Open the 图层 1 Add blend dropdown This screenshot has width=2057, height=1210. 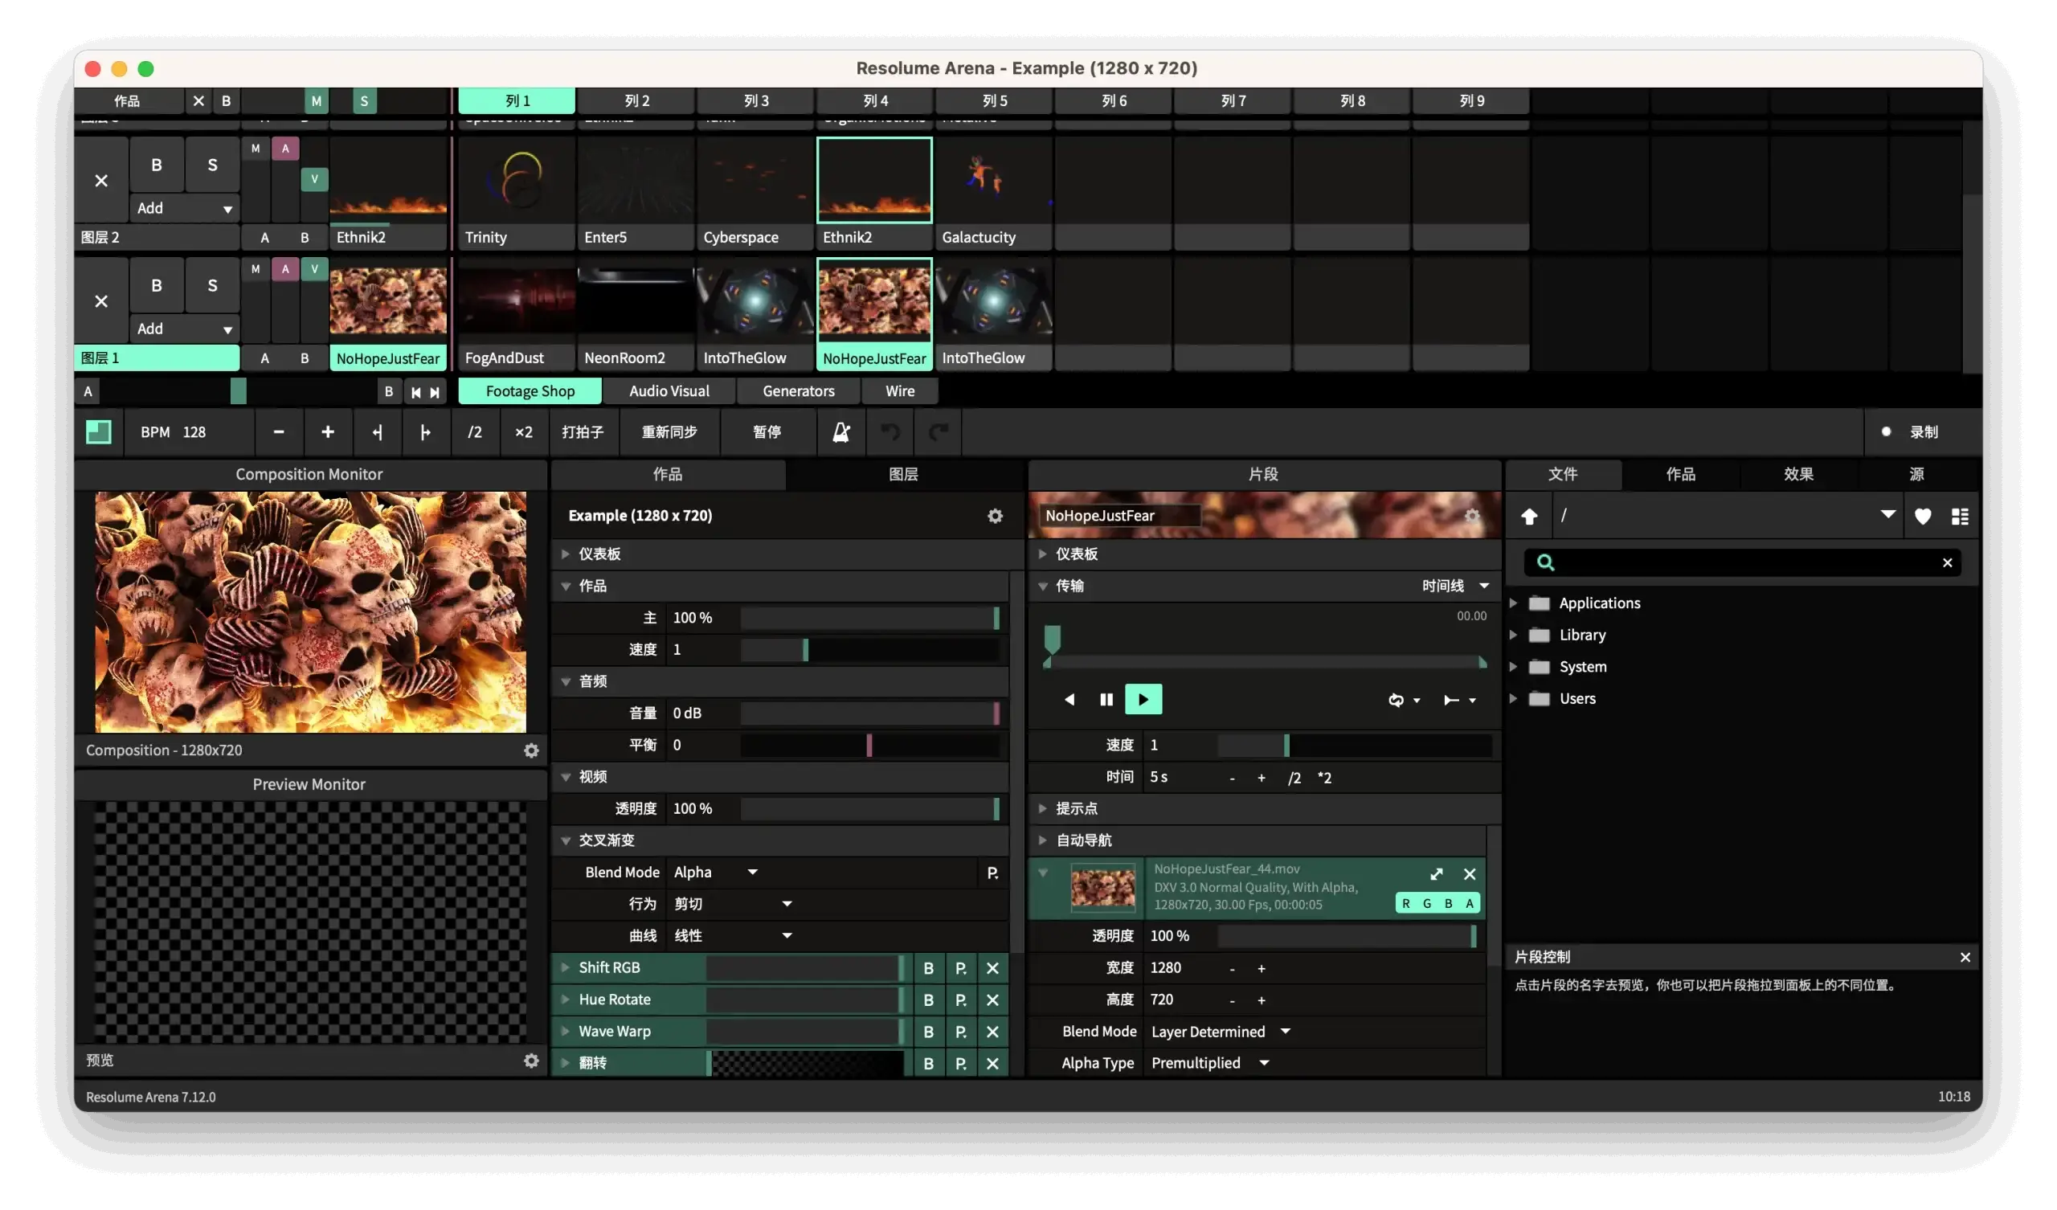click(x=184, y=329)
